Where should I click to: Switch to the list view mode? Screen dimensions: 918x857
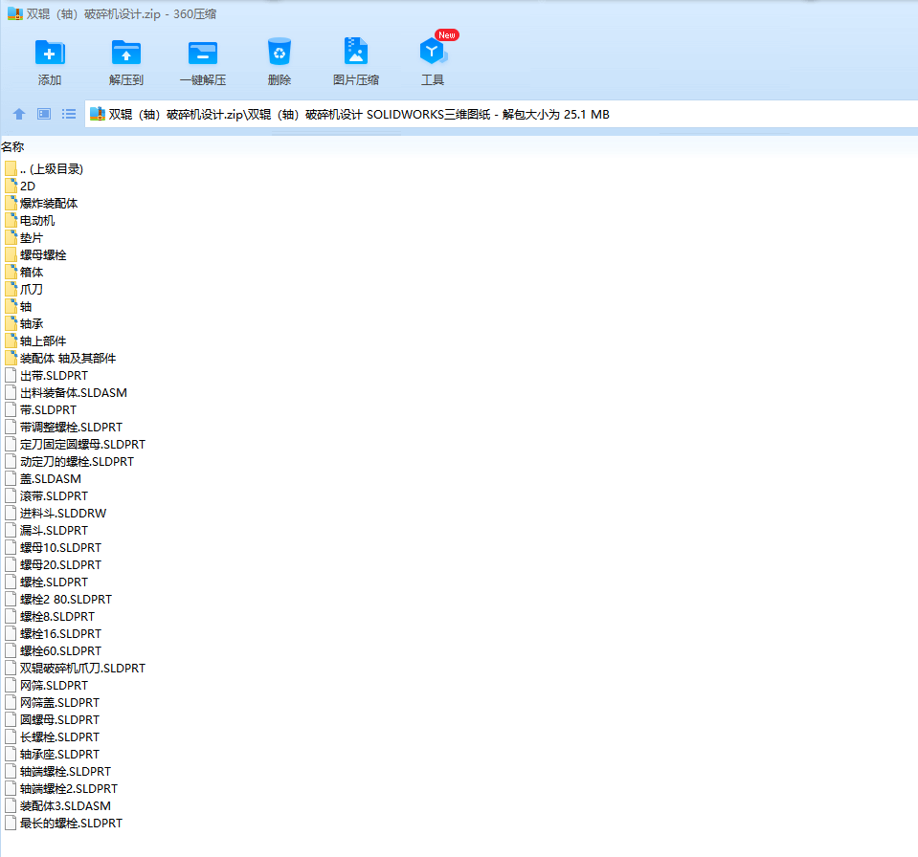(69, 114)
